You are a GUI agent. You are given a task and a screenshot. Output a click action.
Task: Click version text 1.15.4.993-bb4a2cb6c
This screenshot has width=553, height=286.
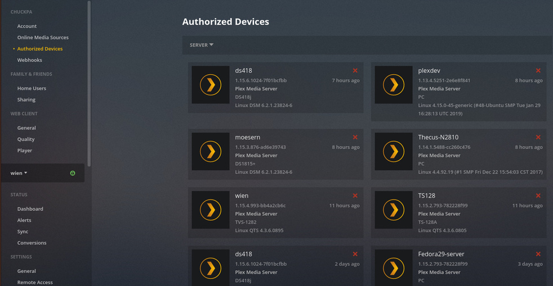tap(261, 206)
